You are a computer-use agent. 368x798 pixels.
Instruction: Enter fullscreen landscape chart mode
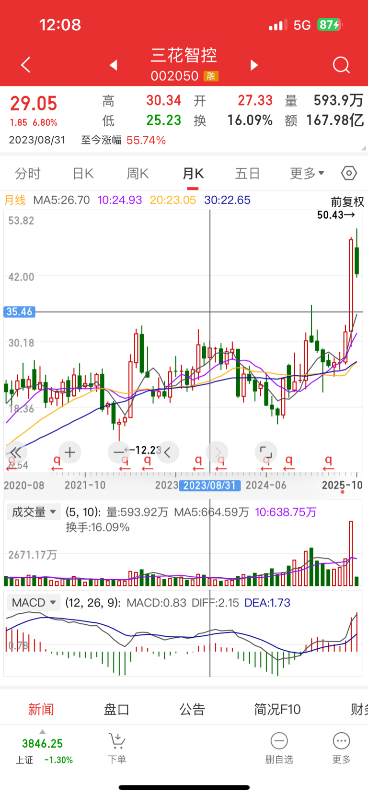265,452
